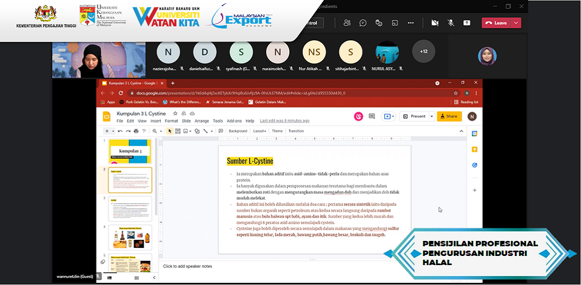Leave the Teams meeting
The image size is (581, 285).
(x=496, y=23)
